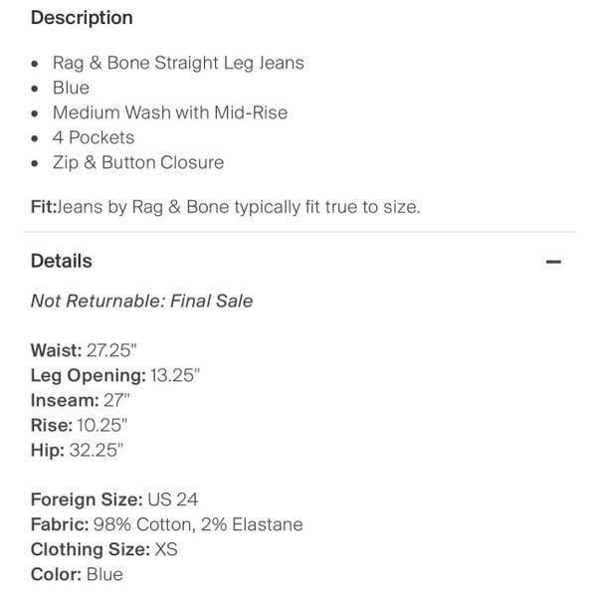Click the Fabric 98% Cotton line
This screenshot has height=597, width=597.
(x=167, y=524)
